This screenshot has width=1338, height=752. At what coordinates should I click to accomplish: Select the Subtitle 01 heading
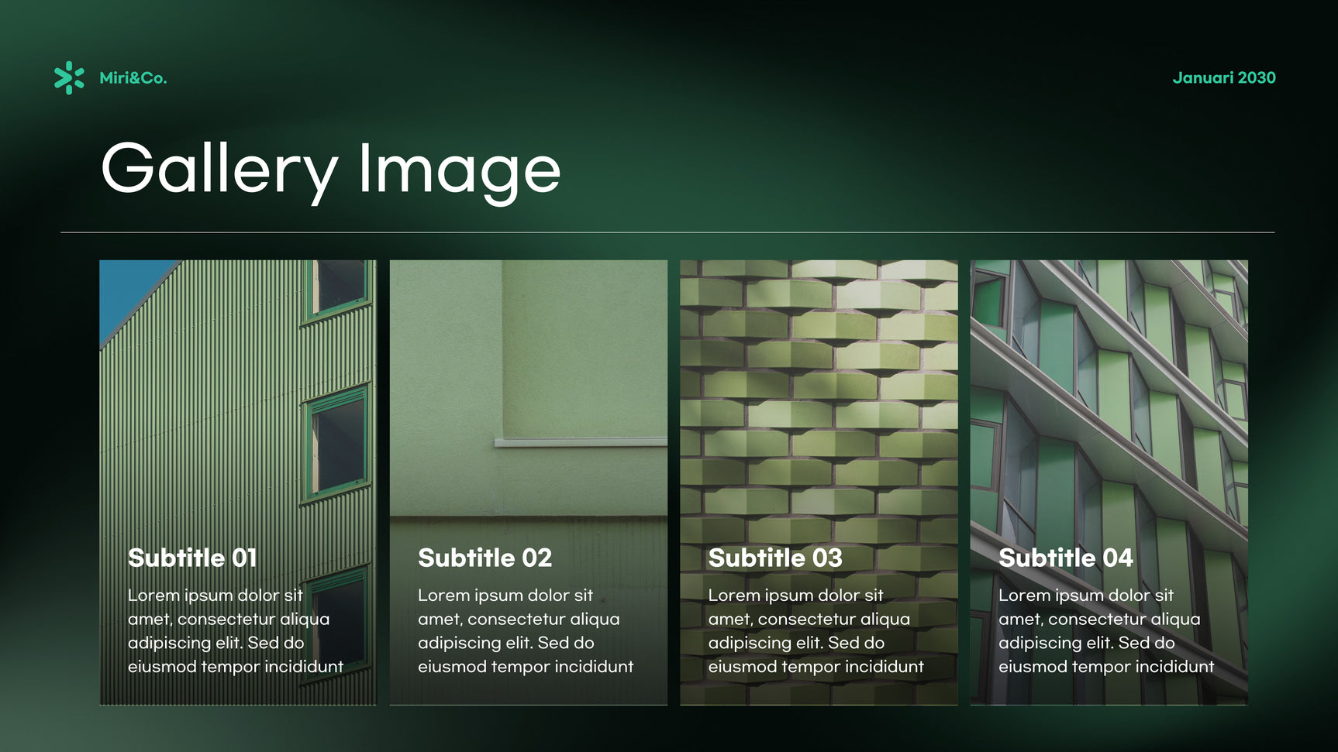click(x=192, y=558)
